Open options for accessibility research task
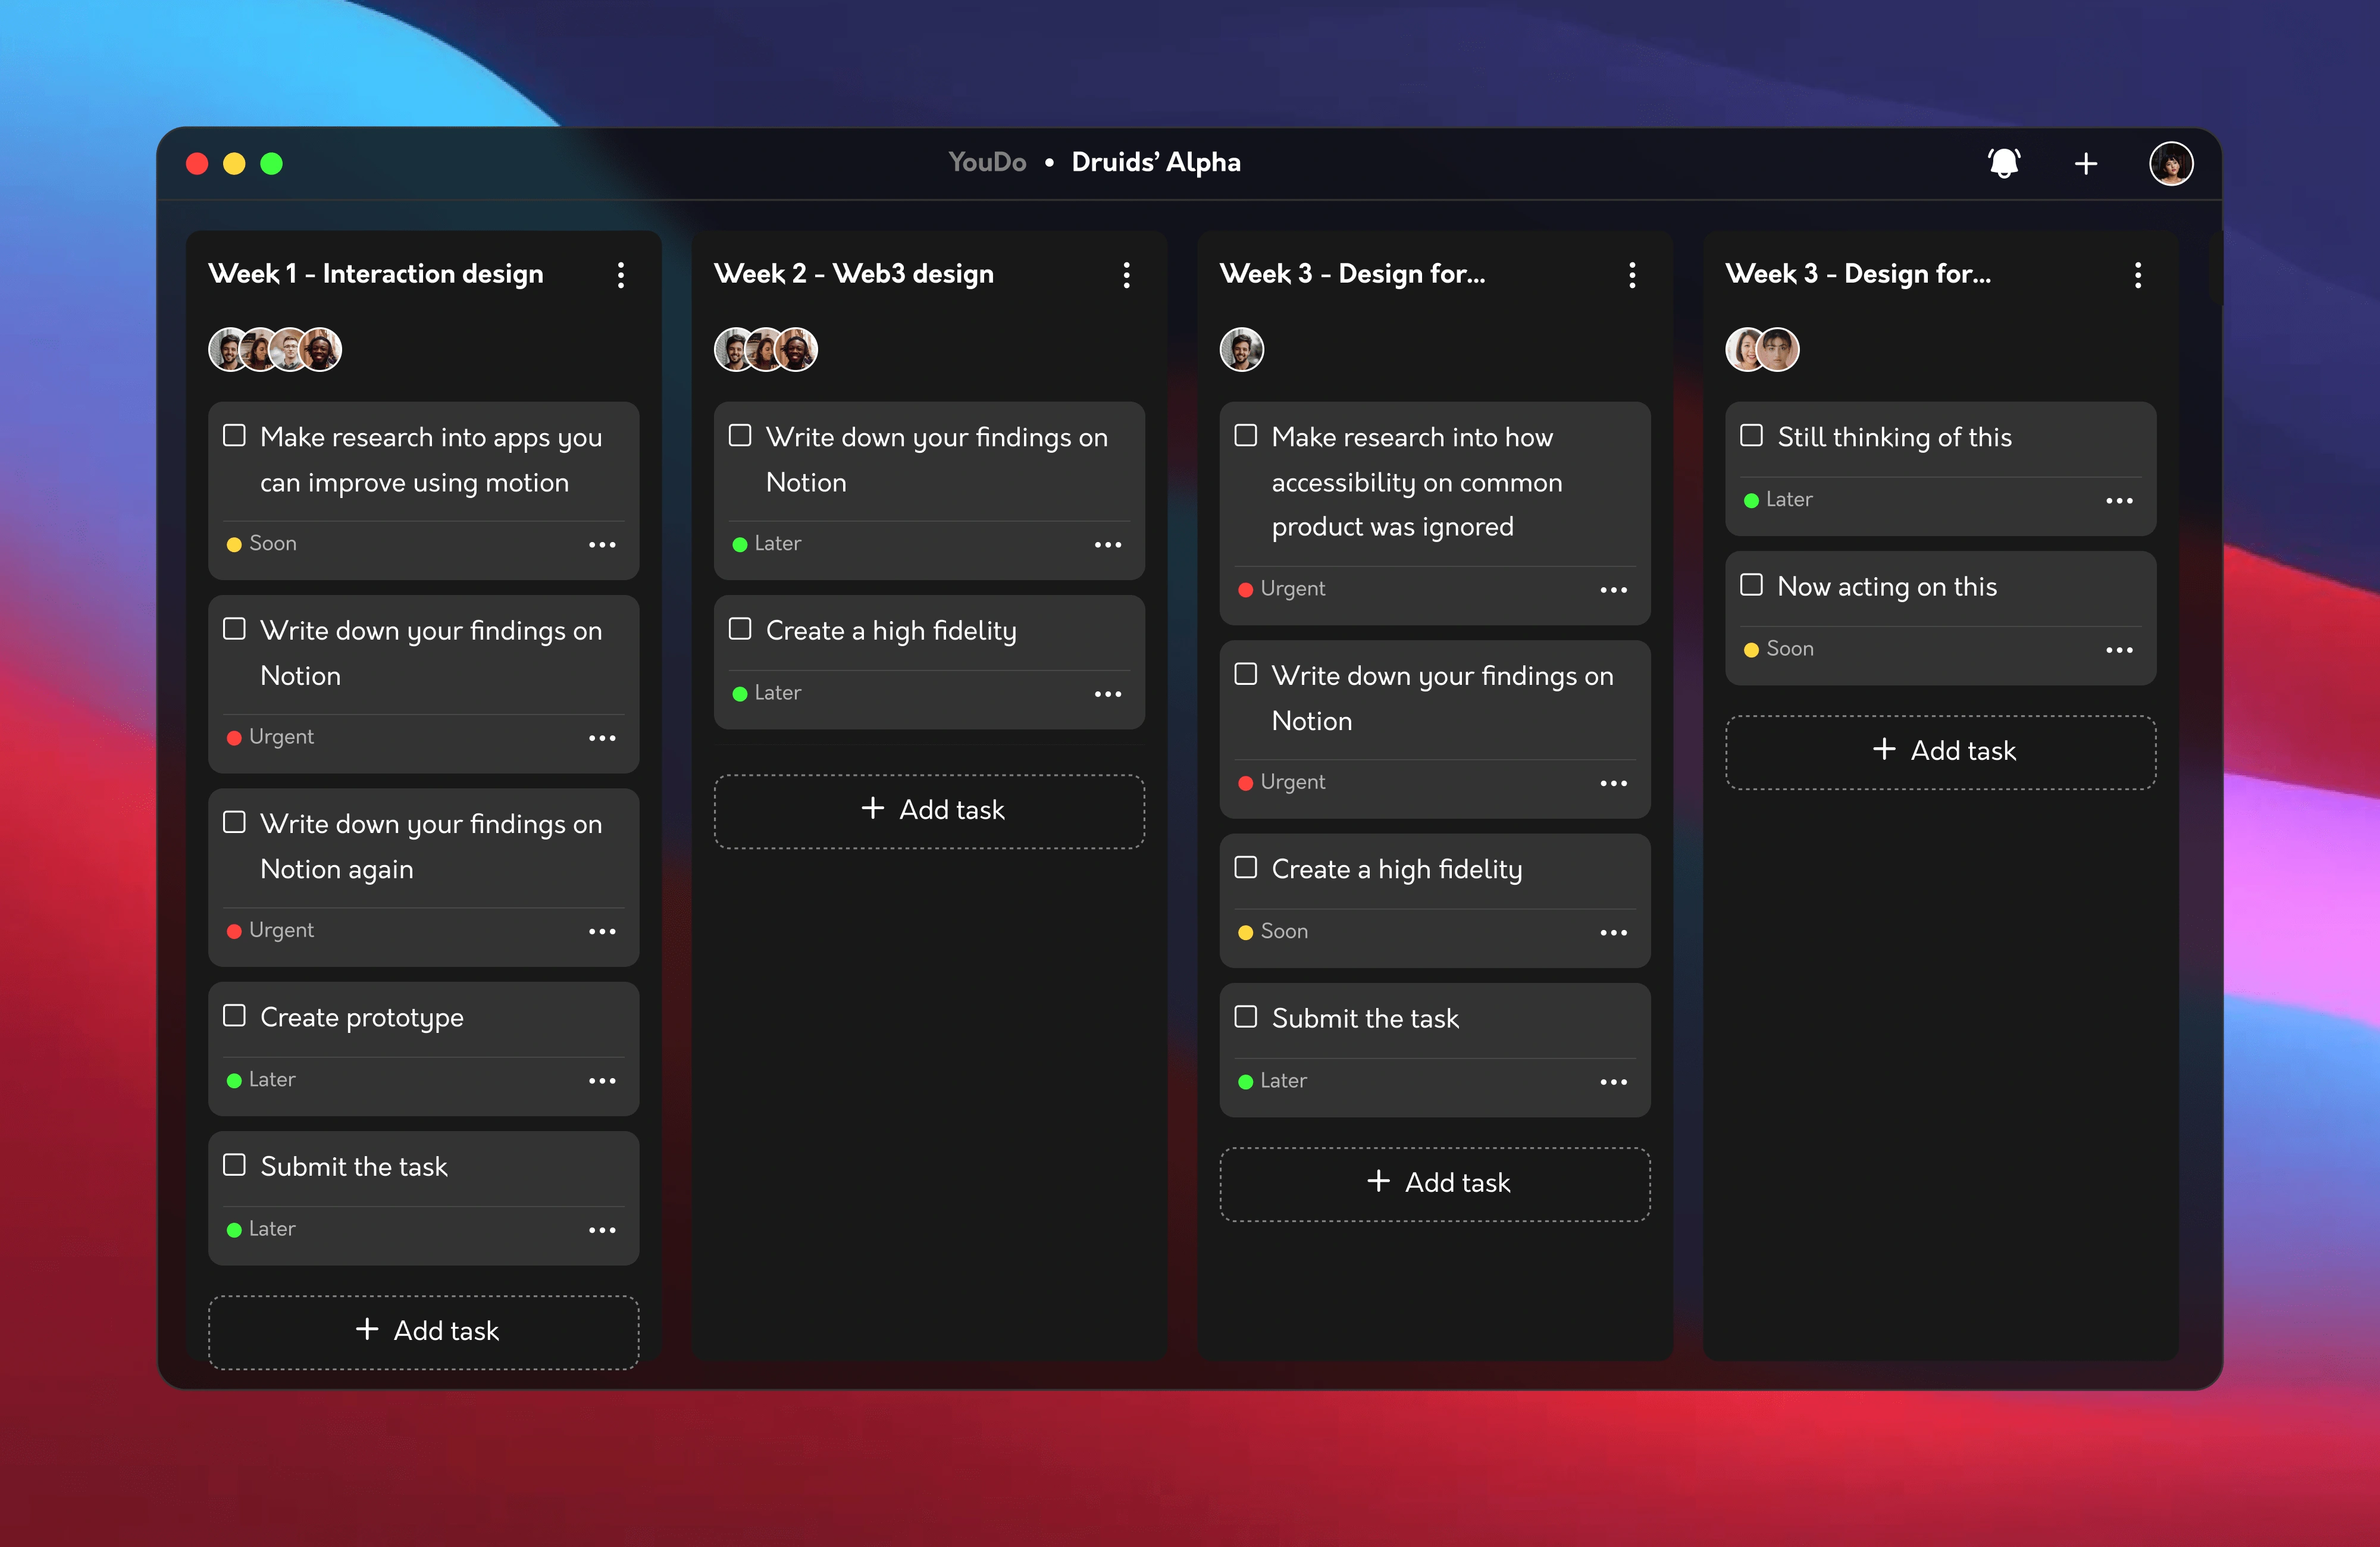The width and height of the screenshot is (2380, 1547). pos(1613,589)
